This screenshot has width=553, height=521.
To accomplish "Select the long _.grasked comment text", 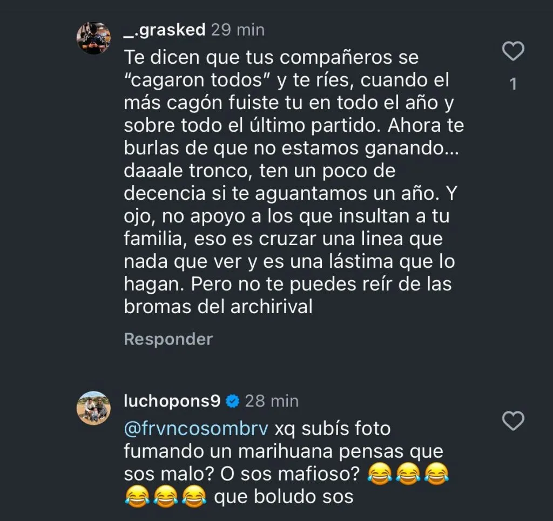I will coord(292,181).
